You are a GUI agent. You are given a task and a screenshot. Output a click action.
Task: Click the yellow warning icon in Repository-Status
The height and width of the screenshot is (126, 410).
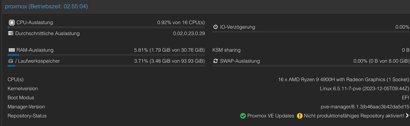tap(300, 116)
